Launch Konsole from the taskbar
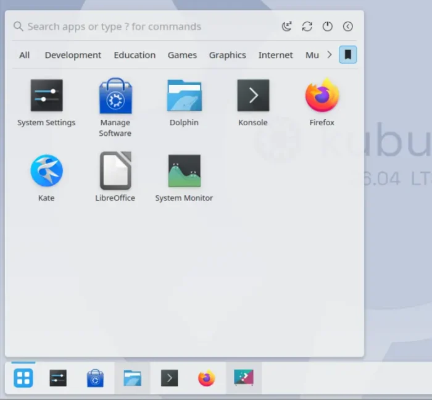432x400 pixels. [170, 378]
